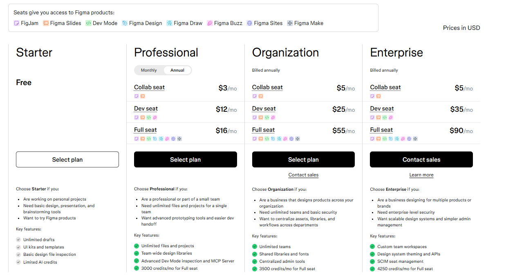This screenshot has height=280, width=515.
Task: Select the Professional plan
Action: (x=185, y=160)
